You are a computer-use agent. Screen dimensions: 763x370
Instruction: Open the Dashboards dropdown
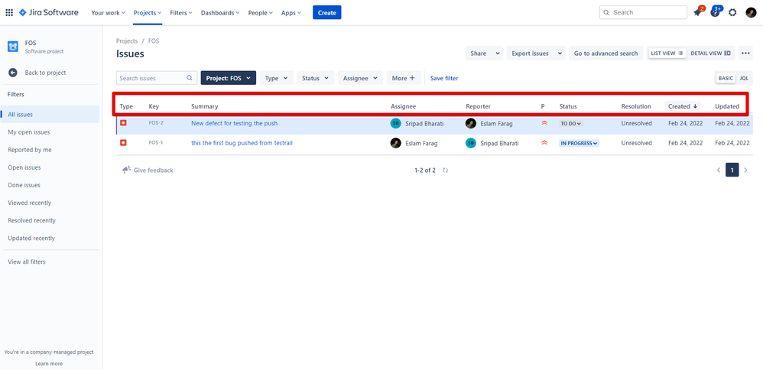(220, 13)
